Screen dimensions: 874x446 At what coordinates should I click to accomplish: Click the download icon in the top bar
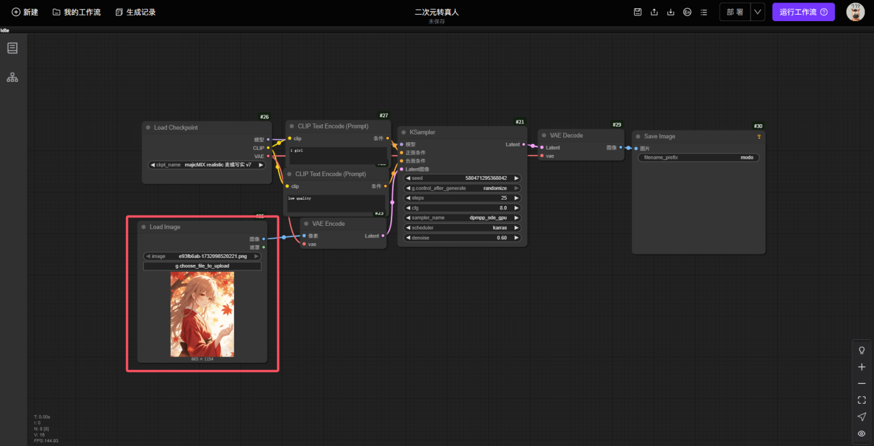[x=671, y=12]
